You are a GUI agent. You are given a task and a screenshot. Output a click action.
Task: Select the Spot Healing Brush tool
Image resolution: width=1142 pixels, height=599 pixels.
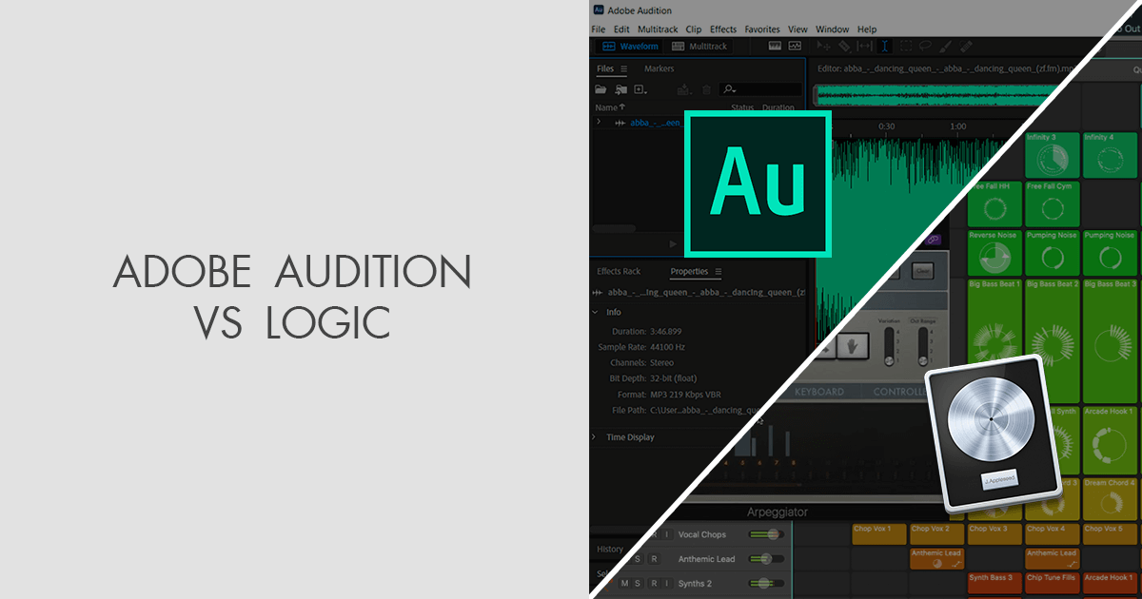click(x=965, y=45)
